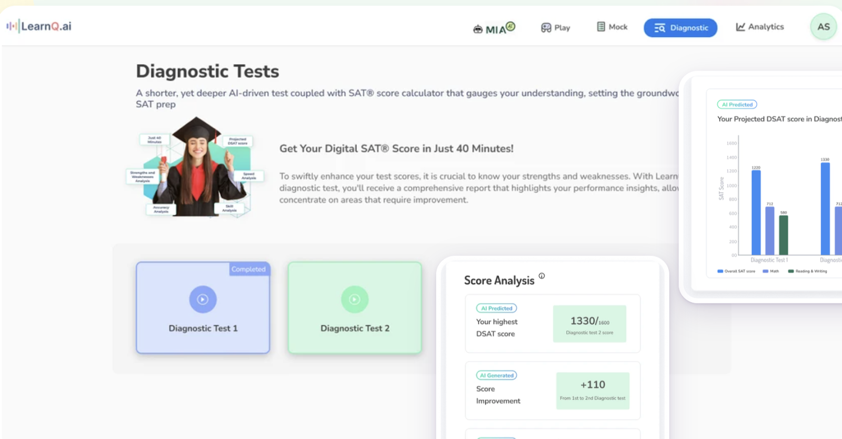Viewport: 842px width, 439px height.
Task: Open the Diagnostic Test 1 card label
Action: (203, 328)
